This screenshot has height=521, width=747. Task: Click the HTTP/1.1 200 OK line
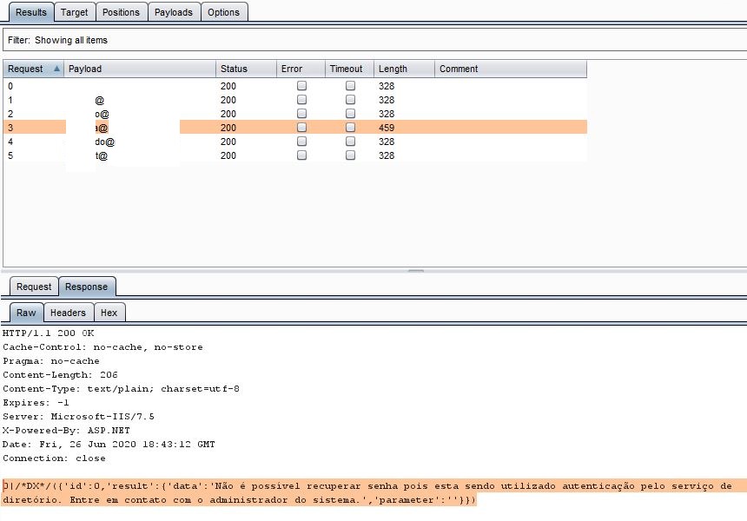[x=48, y=333]
